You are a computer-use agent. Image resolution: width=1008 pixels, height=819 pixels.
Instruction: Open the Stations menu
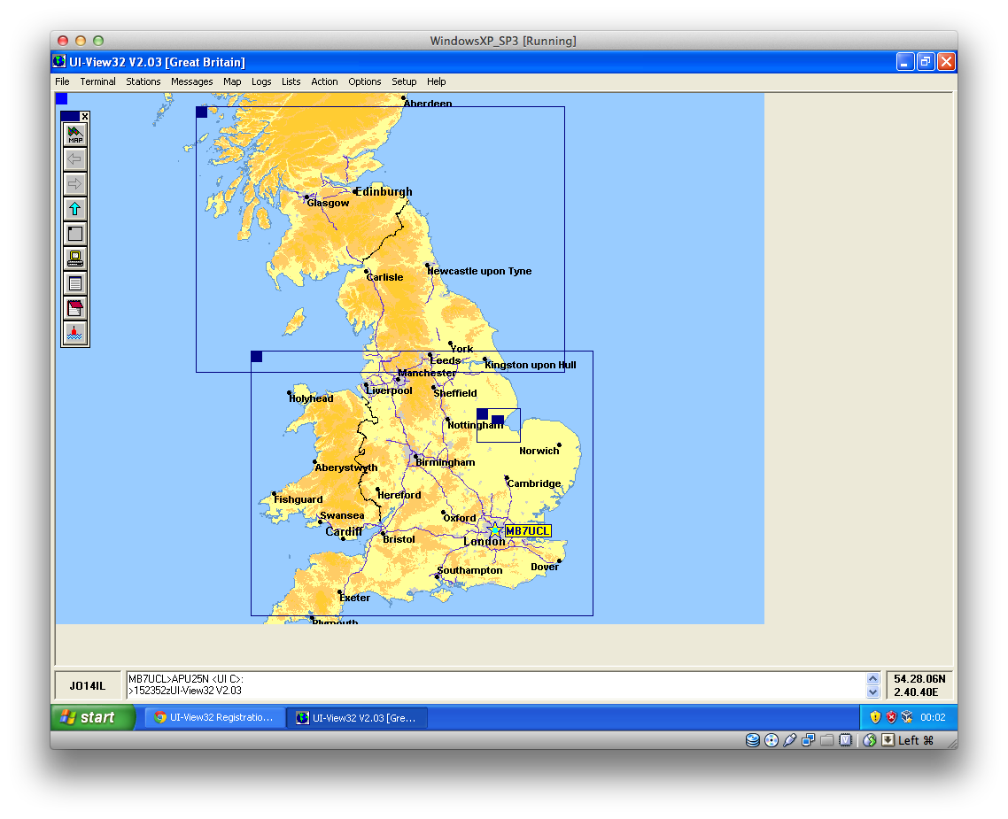143,81
